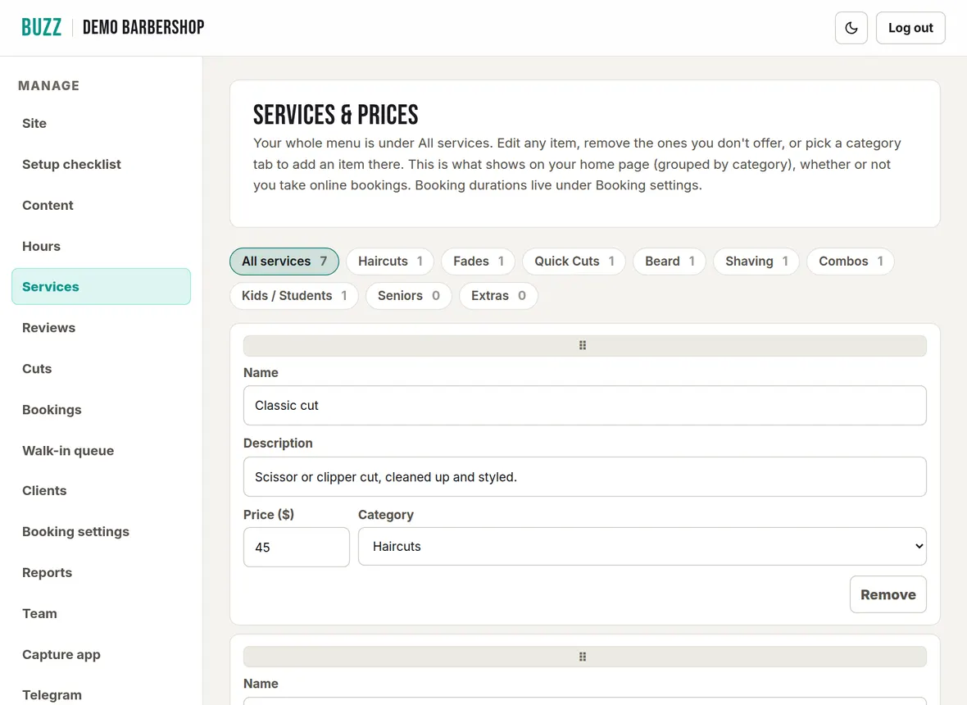Image resolution: width=967 pixels, height=705 pixels.
Task: Open Capture app in the sidebar
Action: (x=101, y=654)
